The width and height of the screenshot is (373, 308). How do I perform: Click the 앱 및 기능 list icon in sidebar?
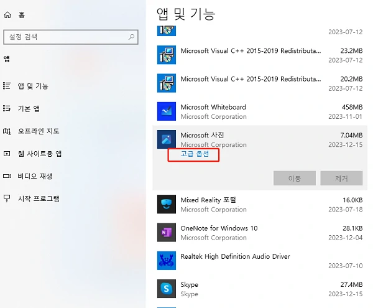[7, 86]
